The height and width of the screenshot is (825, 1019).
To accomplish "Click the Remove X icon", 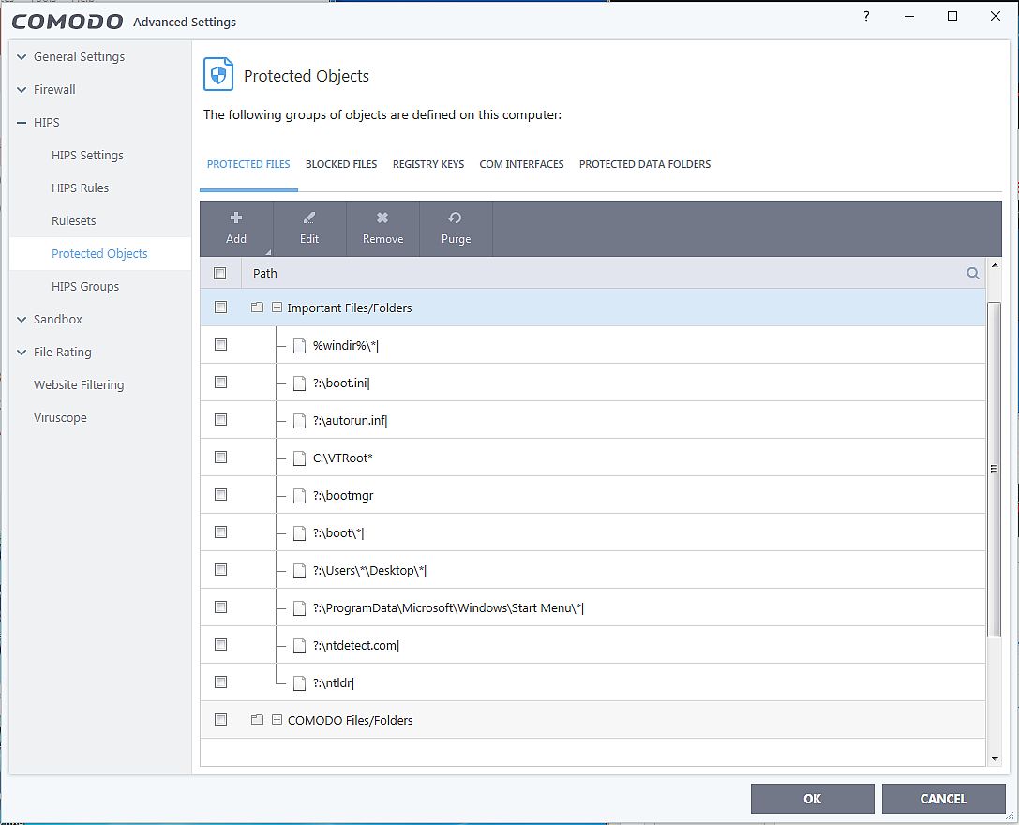I will pos(382,217).
